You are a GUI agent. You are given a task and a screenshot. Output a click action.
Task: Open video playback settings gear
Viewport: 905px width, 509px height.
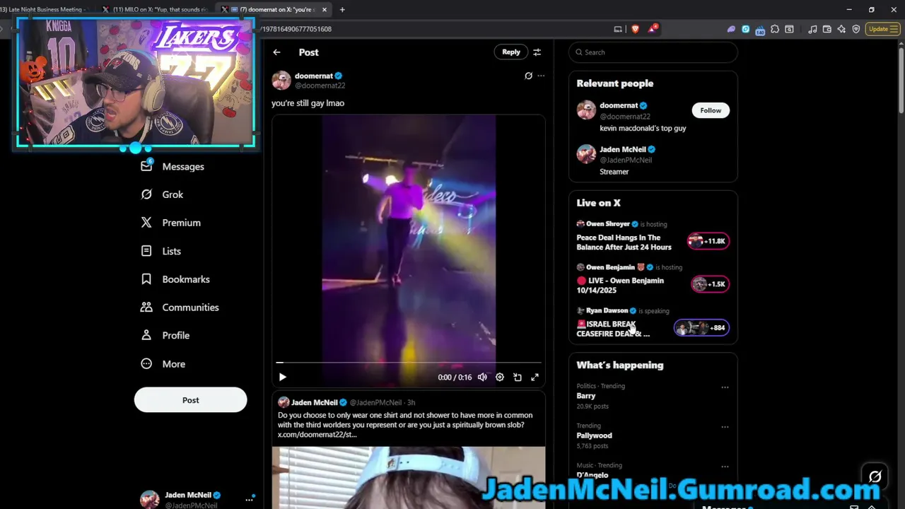[500, 378]
